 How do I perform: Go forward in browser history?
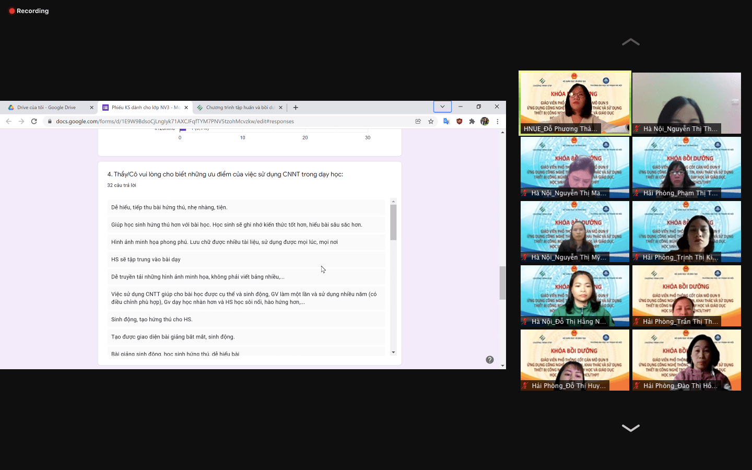(x=21, y=121)
